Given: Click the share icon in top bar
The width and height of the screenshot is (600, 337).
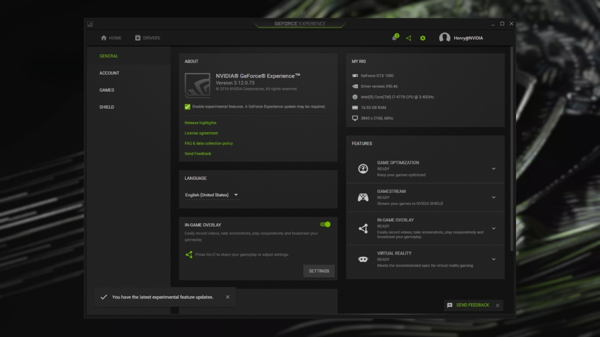Looking at the screenshot, I should pyautogui.click(x=409, y=38).
